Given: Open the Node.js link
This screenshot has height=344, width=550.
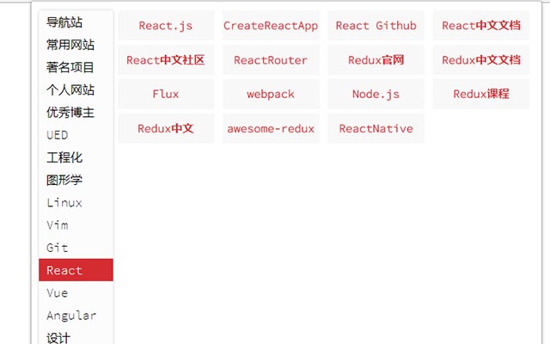Looking at the screenshot, I should click(x=376, y=94).
